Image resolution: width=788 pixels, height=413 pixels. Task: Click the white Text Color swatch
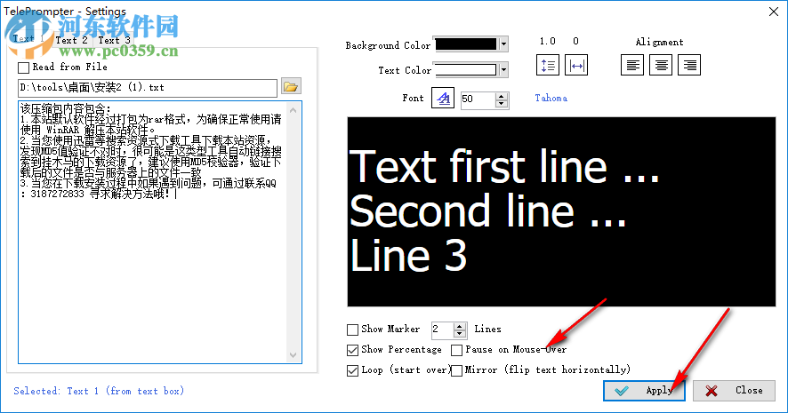(x=466, y=70)
